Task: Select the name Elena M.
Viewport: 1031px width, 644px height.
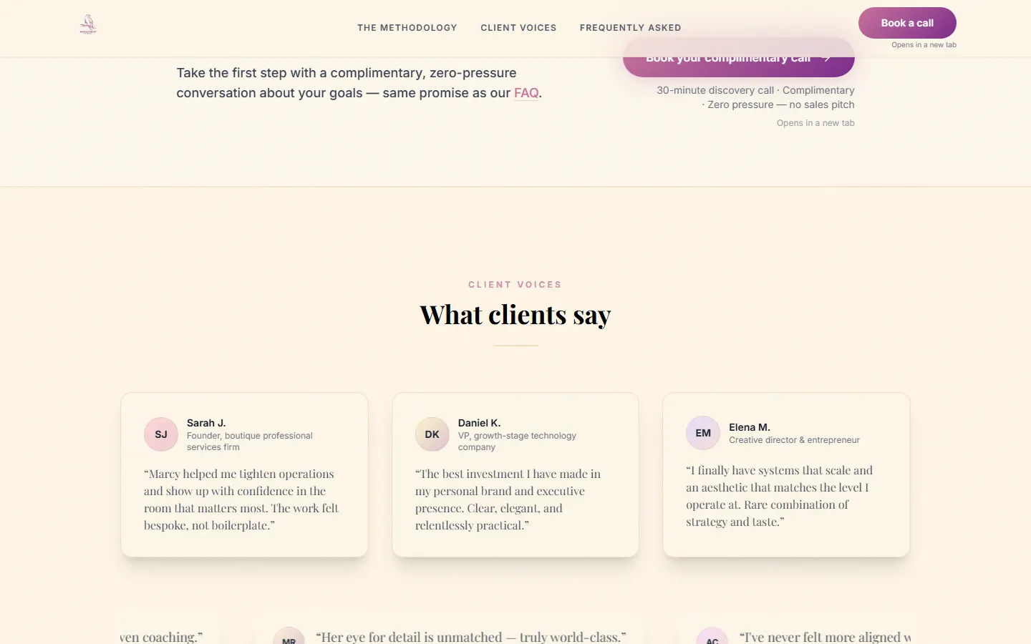Action: (x=750, y=427)
